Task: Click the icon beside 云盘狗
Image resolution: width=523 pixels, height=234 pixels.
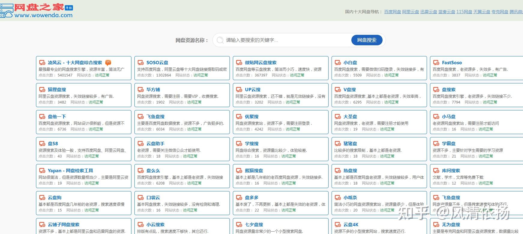Action: click(42, 198)
